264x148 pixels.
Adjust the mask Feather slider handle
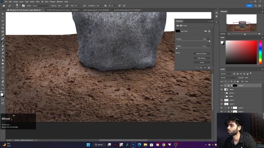pos(177,48)
